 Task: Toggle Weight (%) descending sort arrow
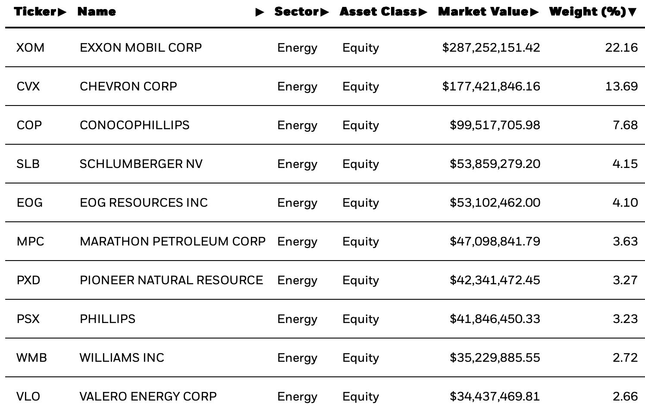click(x=632, y=12)
